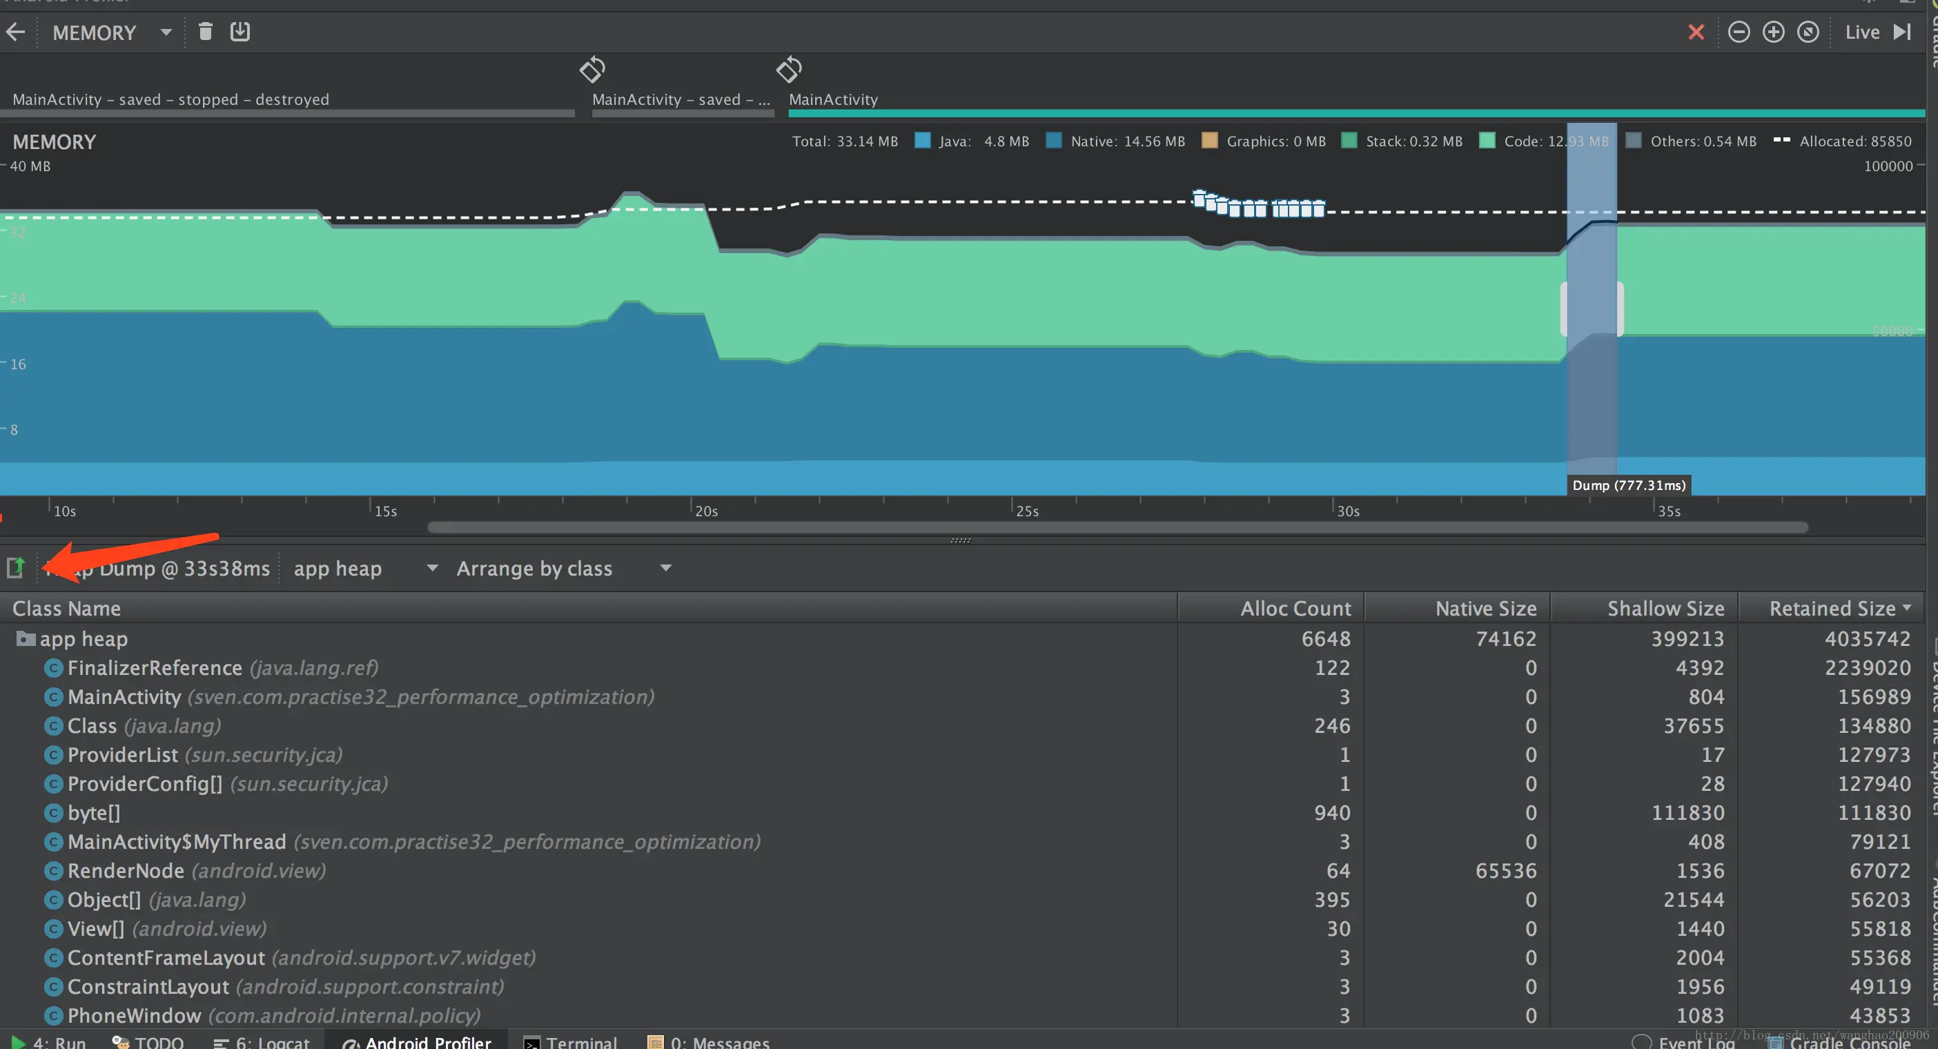Select byte[] class row
The height and width of the screenshot is (1049, 1938).
click(x=963, y=813)
